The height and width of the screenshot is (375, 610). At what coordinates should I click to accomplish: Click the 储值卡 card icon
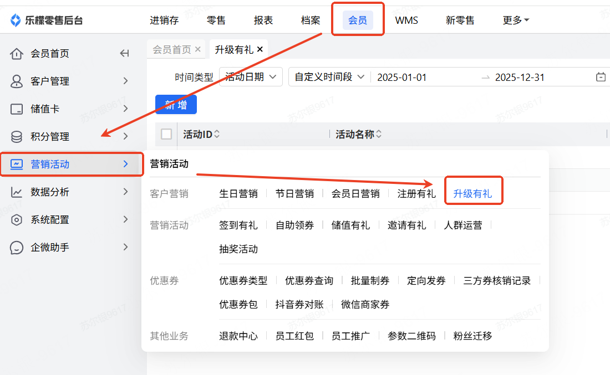(16, 109)
